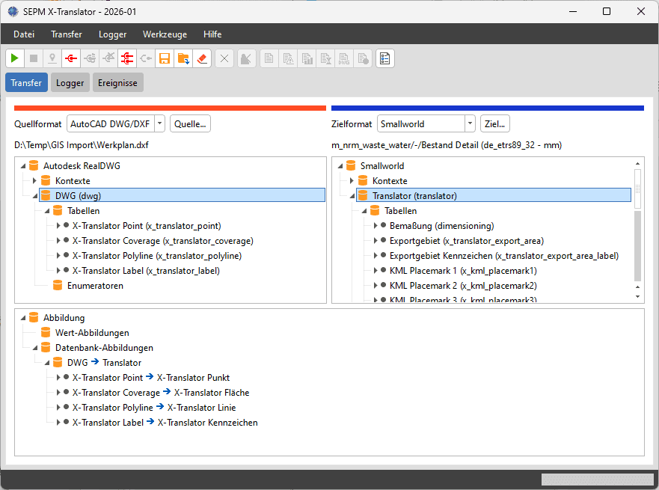Click the Enumeratoren database icon
The image size is (659, 490).
coord(58,285)
